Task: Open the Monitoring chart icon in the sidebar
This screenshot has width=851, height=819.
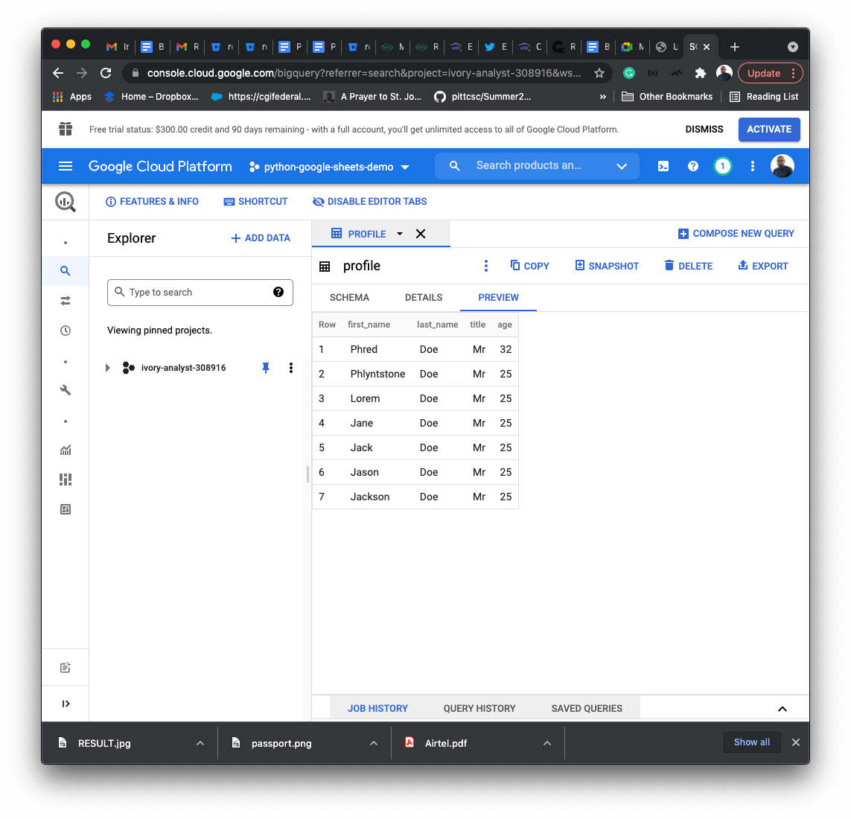Action: click(x=66, y=450)
